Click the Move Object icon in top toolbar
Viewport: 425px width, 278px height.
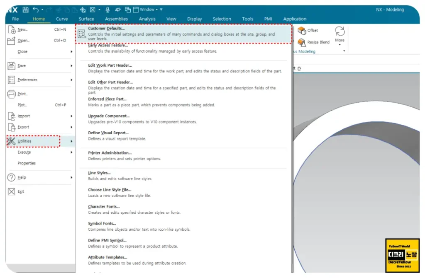[83, 10]
